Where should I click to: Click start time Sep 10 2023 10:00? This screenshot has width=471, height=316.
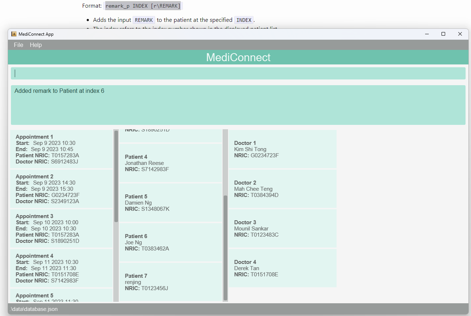tap(55, 222)
